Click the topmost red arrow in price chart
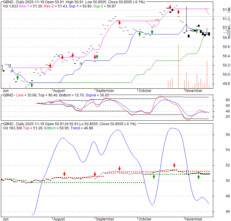 pyautogui.click(x=170, y=7)
